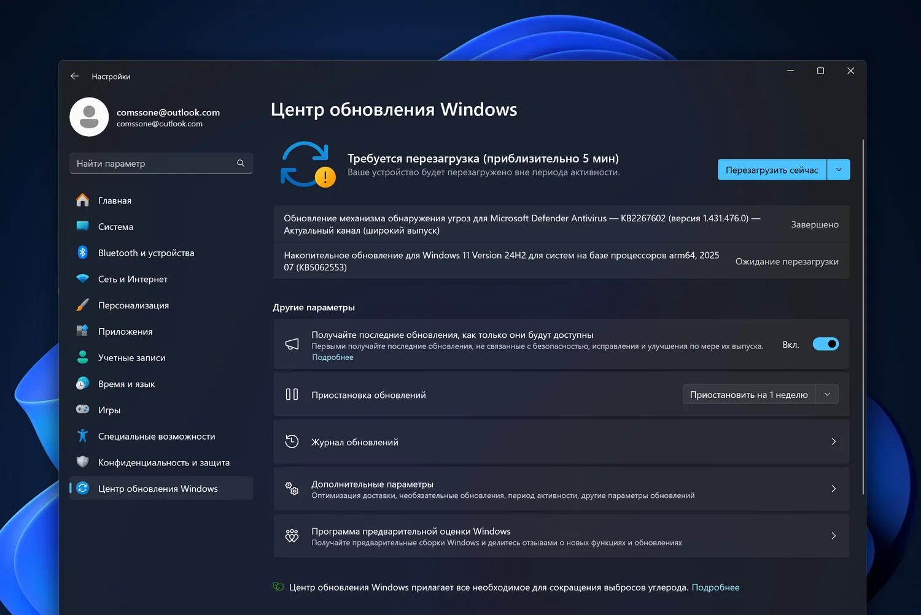The width and height of the screenshot is (921, 615).
Task: Click the Центр обновления Windows sync icon in sidebar
Action: click(x=83, y=489)
